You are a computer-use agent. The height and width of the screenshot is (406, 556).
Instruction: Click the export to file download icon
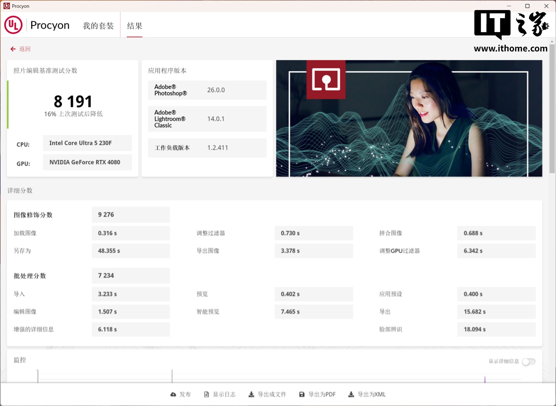click(251, 394)
